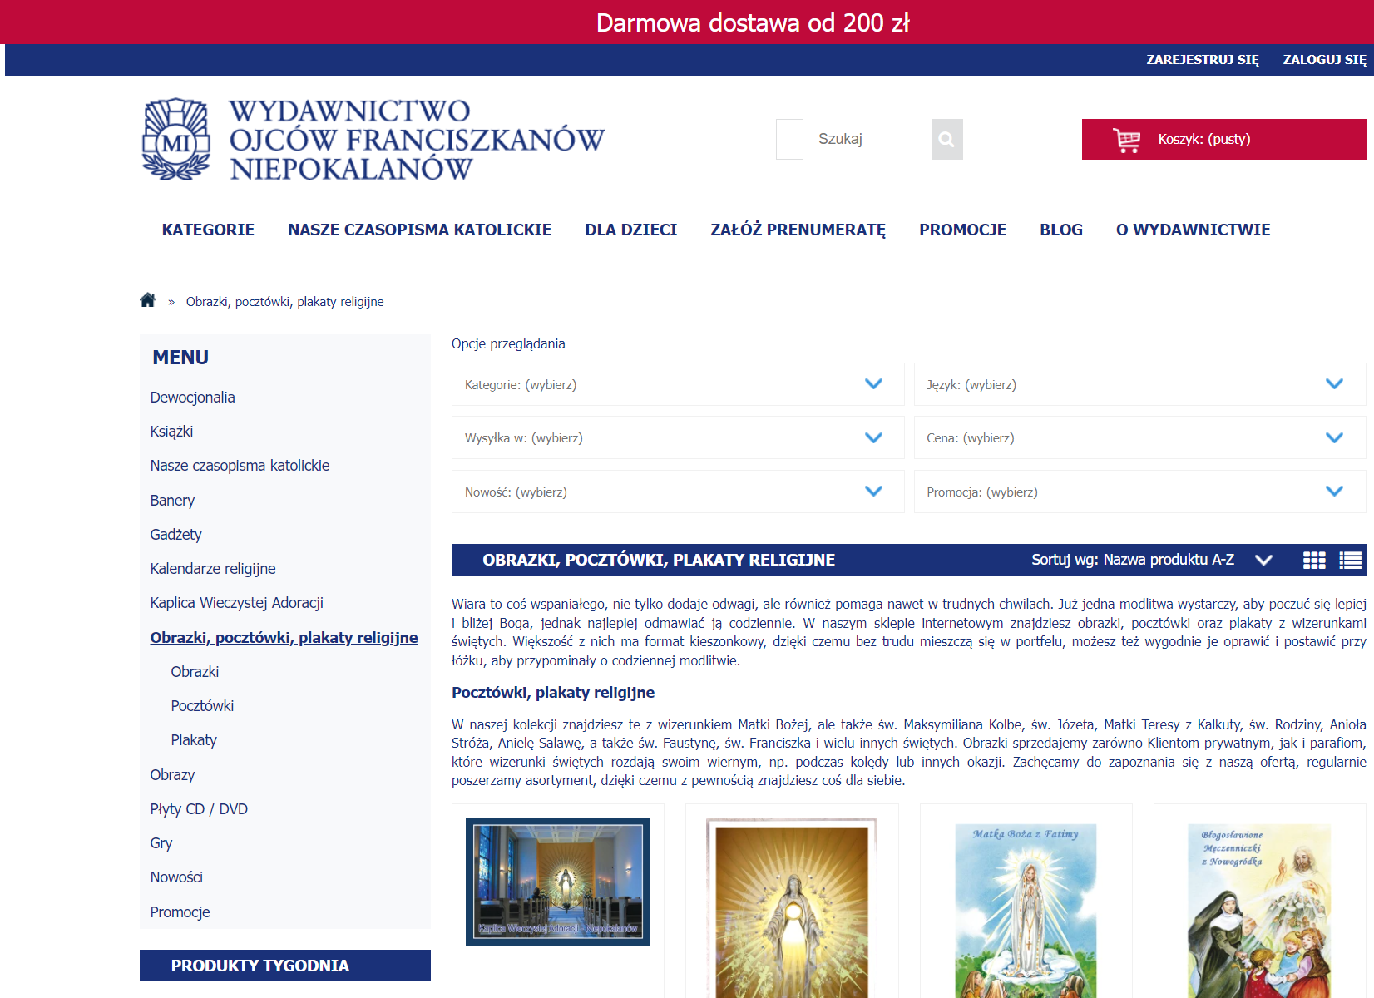Image resolution: width=1374 pixels, height=998 pixels.
Task: Open the Kaplica Wieczystej Adoracji product thumbnail
Action: pos(558,882)
